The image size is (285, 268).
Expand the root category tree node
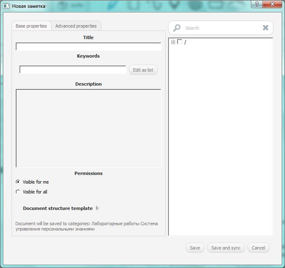pyautogui.click(x=173, y=42)
